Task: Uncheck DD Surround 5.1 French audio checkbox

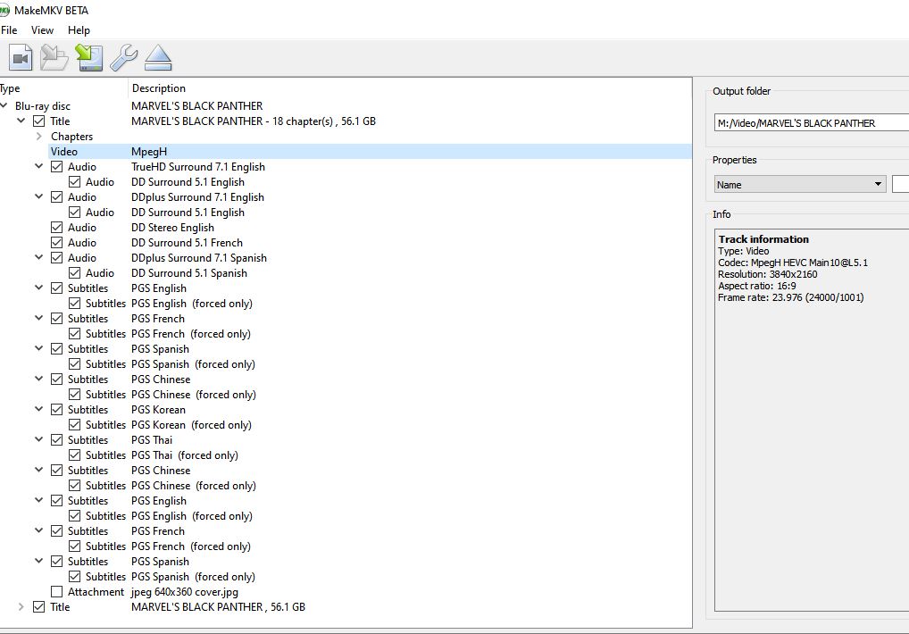Action: [57, 242]
